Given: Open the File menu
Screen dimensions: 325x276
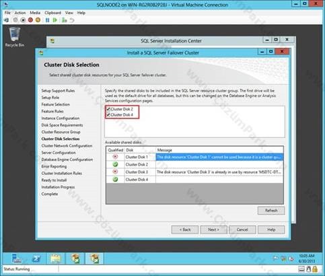Looking at the screenshot, I should tap(7, 13).
